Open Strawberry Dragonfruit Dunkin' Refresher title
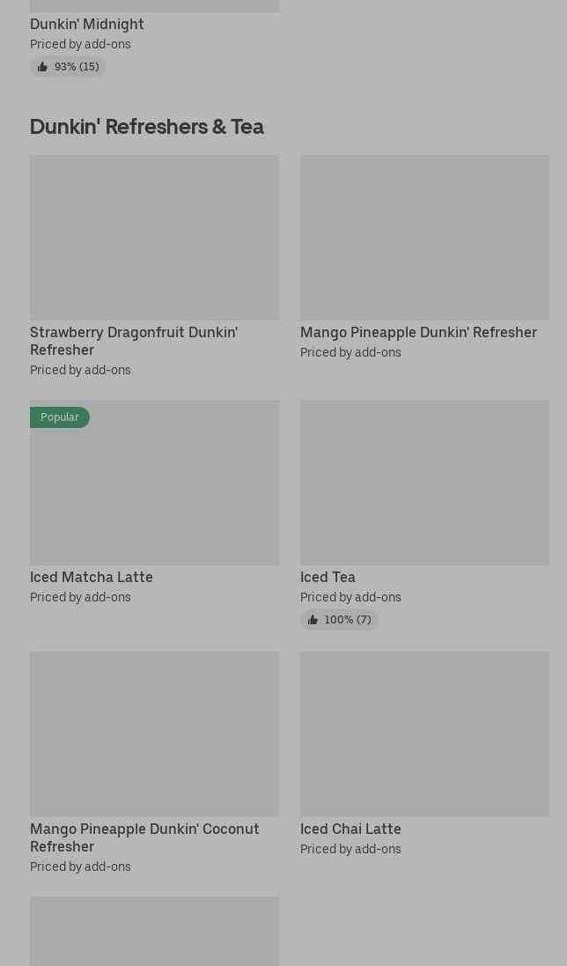 (134, 341)
